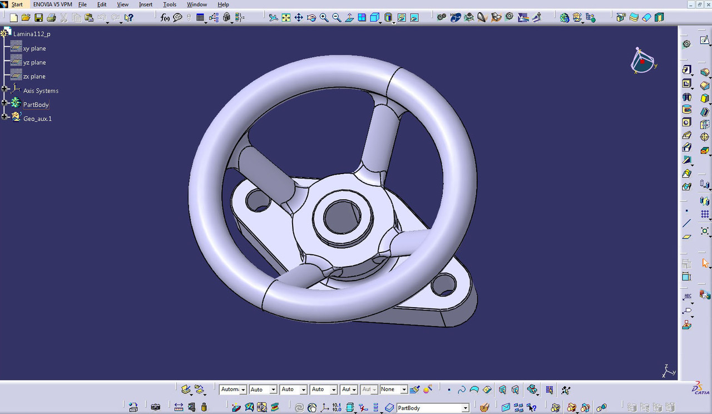Open the View mode shading dropdown arrow
The height and width of the screenshot is (414, 712).
394,23
